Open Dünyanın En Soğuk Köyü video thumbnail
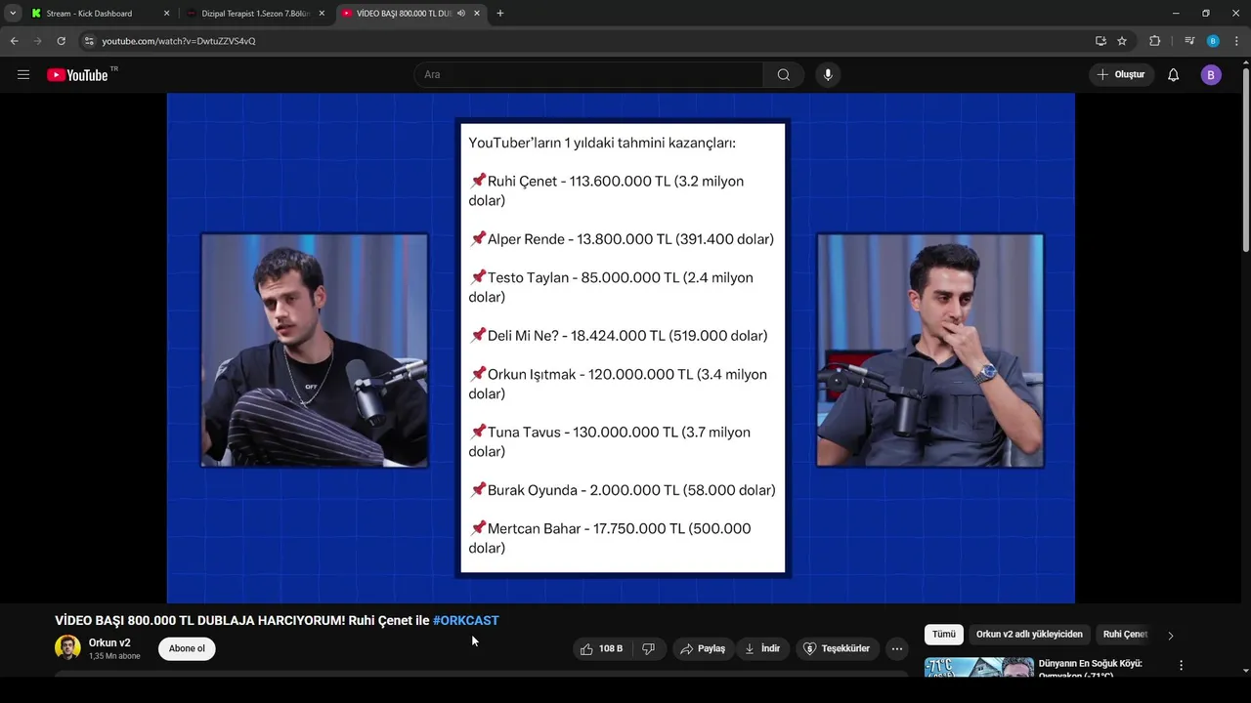This screenshot has height=703, width=1251. (979, 667)
